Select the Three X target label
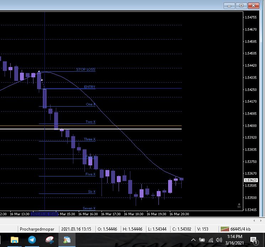The image size is (265, 247). click(89, 139)
